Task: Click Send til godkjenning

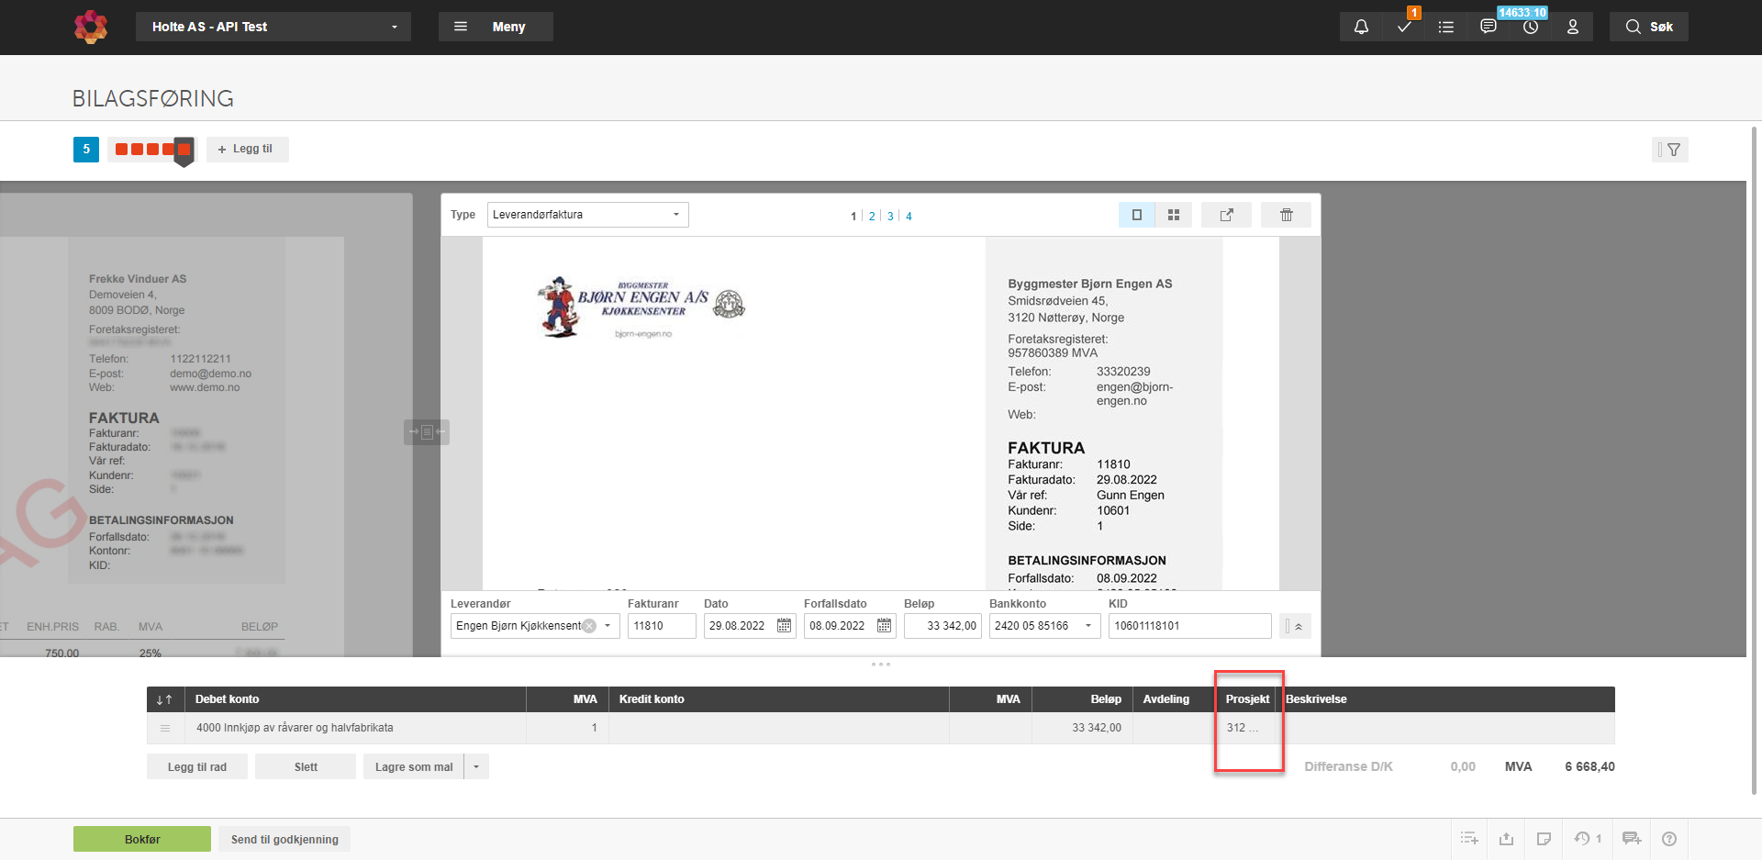Action: 284,839
